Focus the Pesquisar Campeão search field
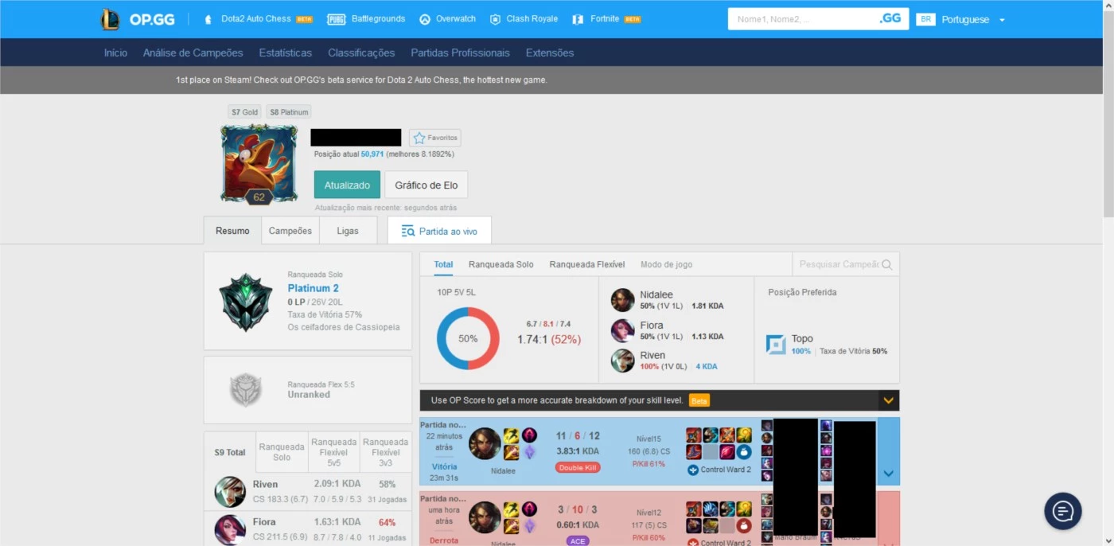1114x546 pixels. 839,264
